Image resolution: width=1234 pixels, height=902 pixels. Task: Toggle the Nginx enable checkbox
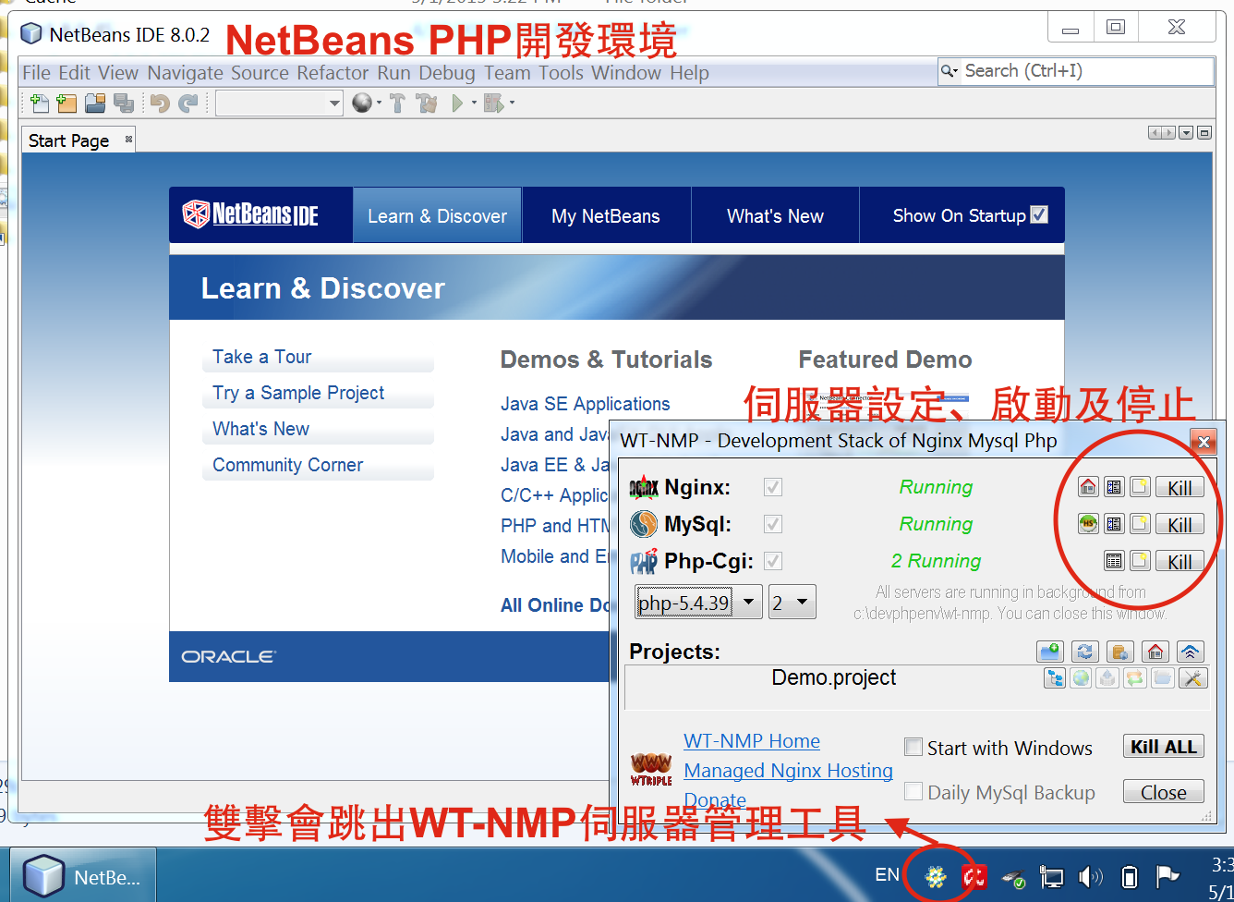click(773, 487)
